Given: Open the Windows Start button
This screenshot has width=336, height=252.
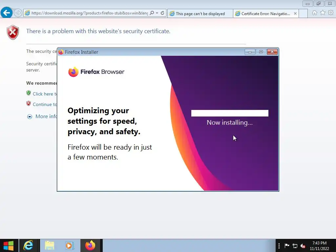Looking at the screenshot, I should click(9, 245).
